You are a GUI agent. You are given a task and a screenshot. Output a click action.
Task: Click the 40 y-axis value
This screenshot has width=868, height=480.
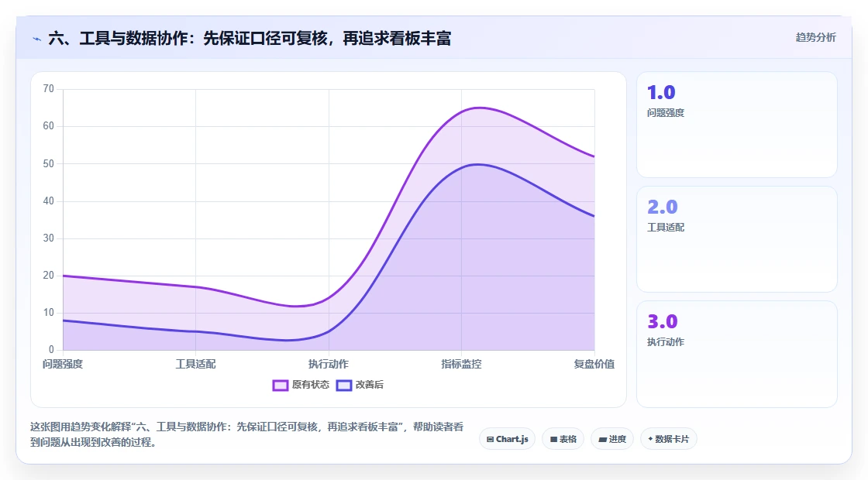click(x=49, y=201)
